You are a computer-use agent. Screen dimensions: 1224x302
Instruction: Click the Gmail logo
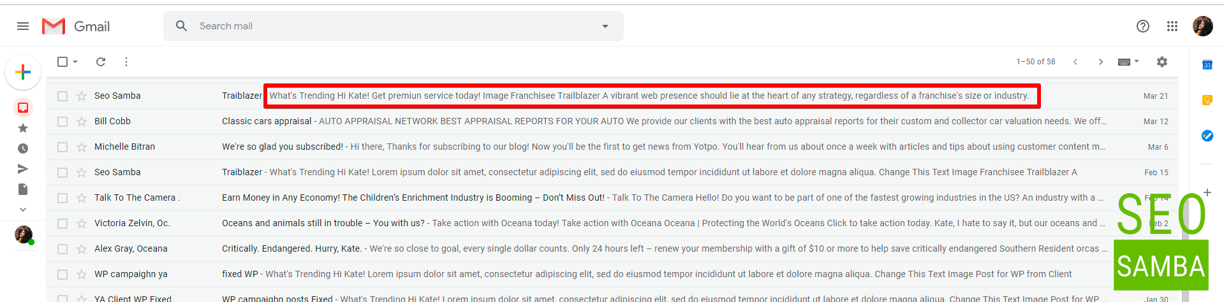click(x=76, y=26)
